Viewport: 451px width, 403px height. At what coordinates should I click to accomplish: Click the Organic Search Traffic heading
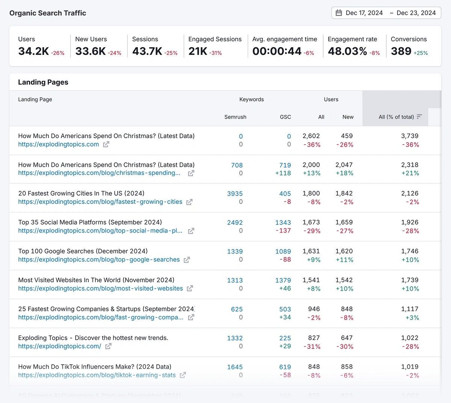48,13
